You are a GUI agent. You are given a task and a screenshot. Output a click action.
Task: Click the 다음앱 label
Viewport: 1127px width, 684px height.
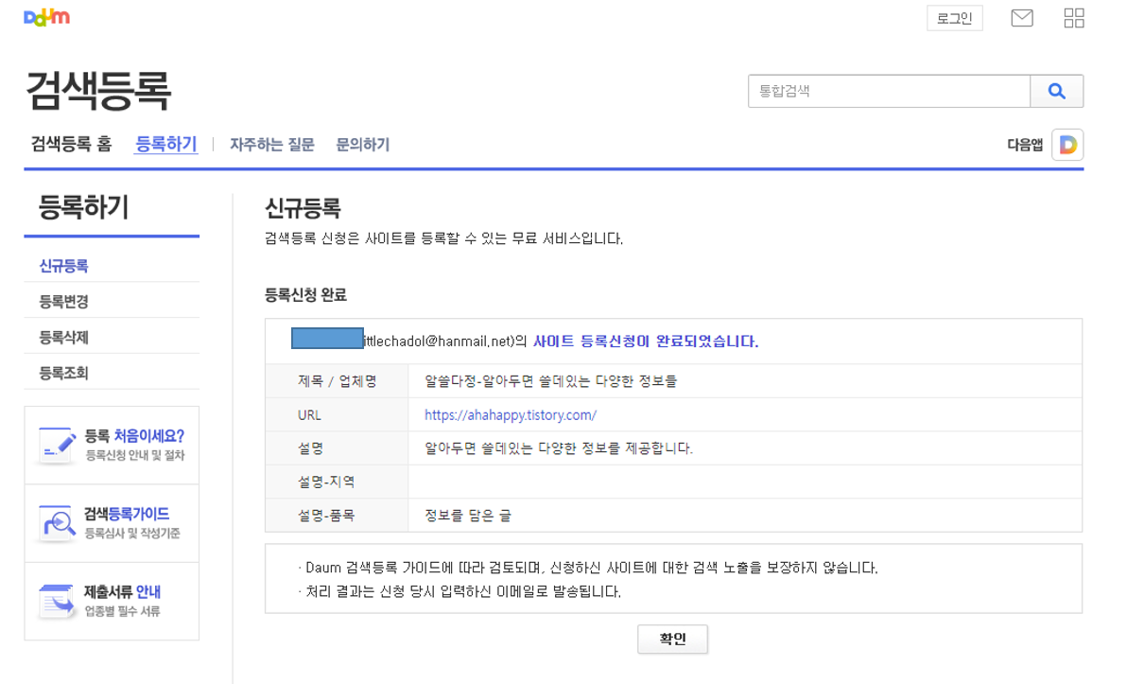[1025, 146]
